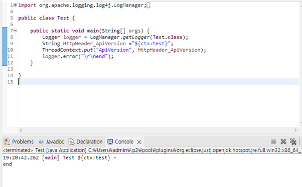The width and height of the screenshot is (302, 187).
Task: Click Remove All Terminated Launches icon
Action: [x=293, y=141]
